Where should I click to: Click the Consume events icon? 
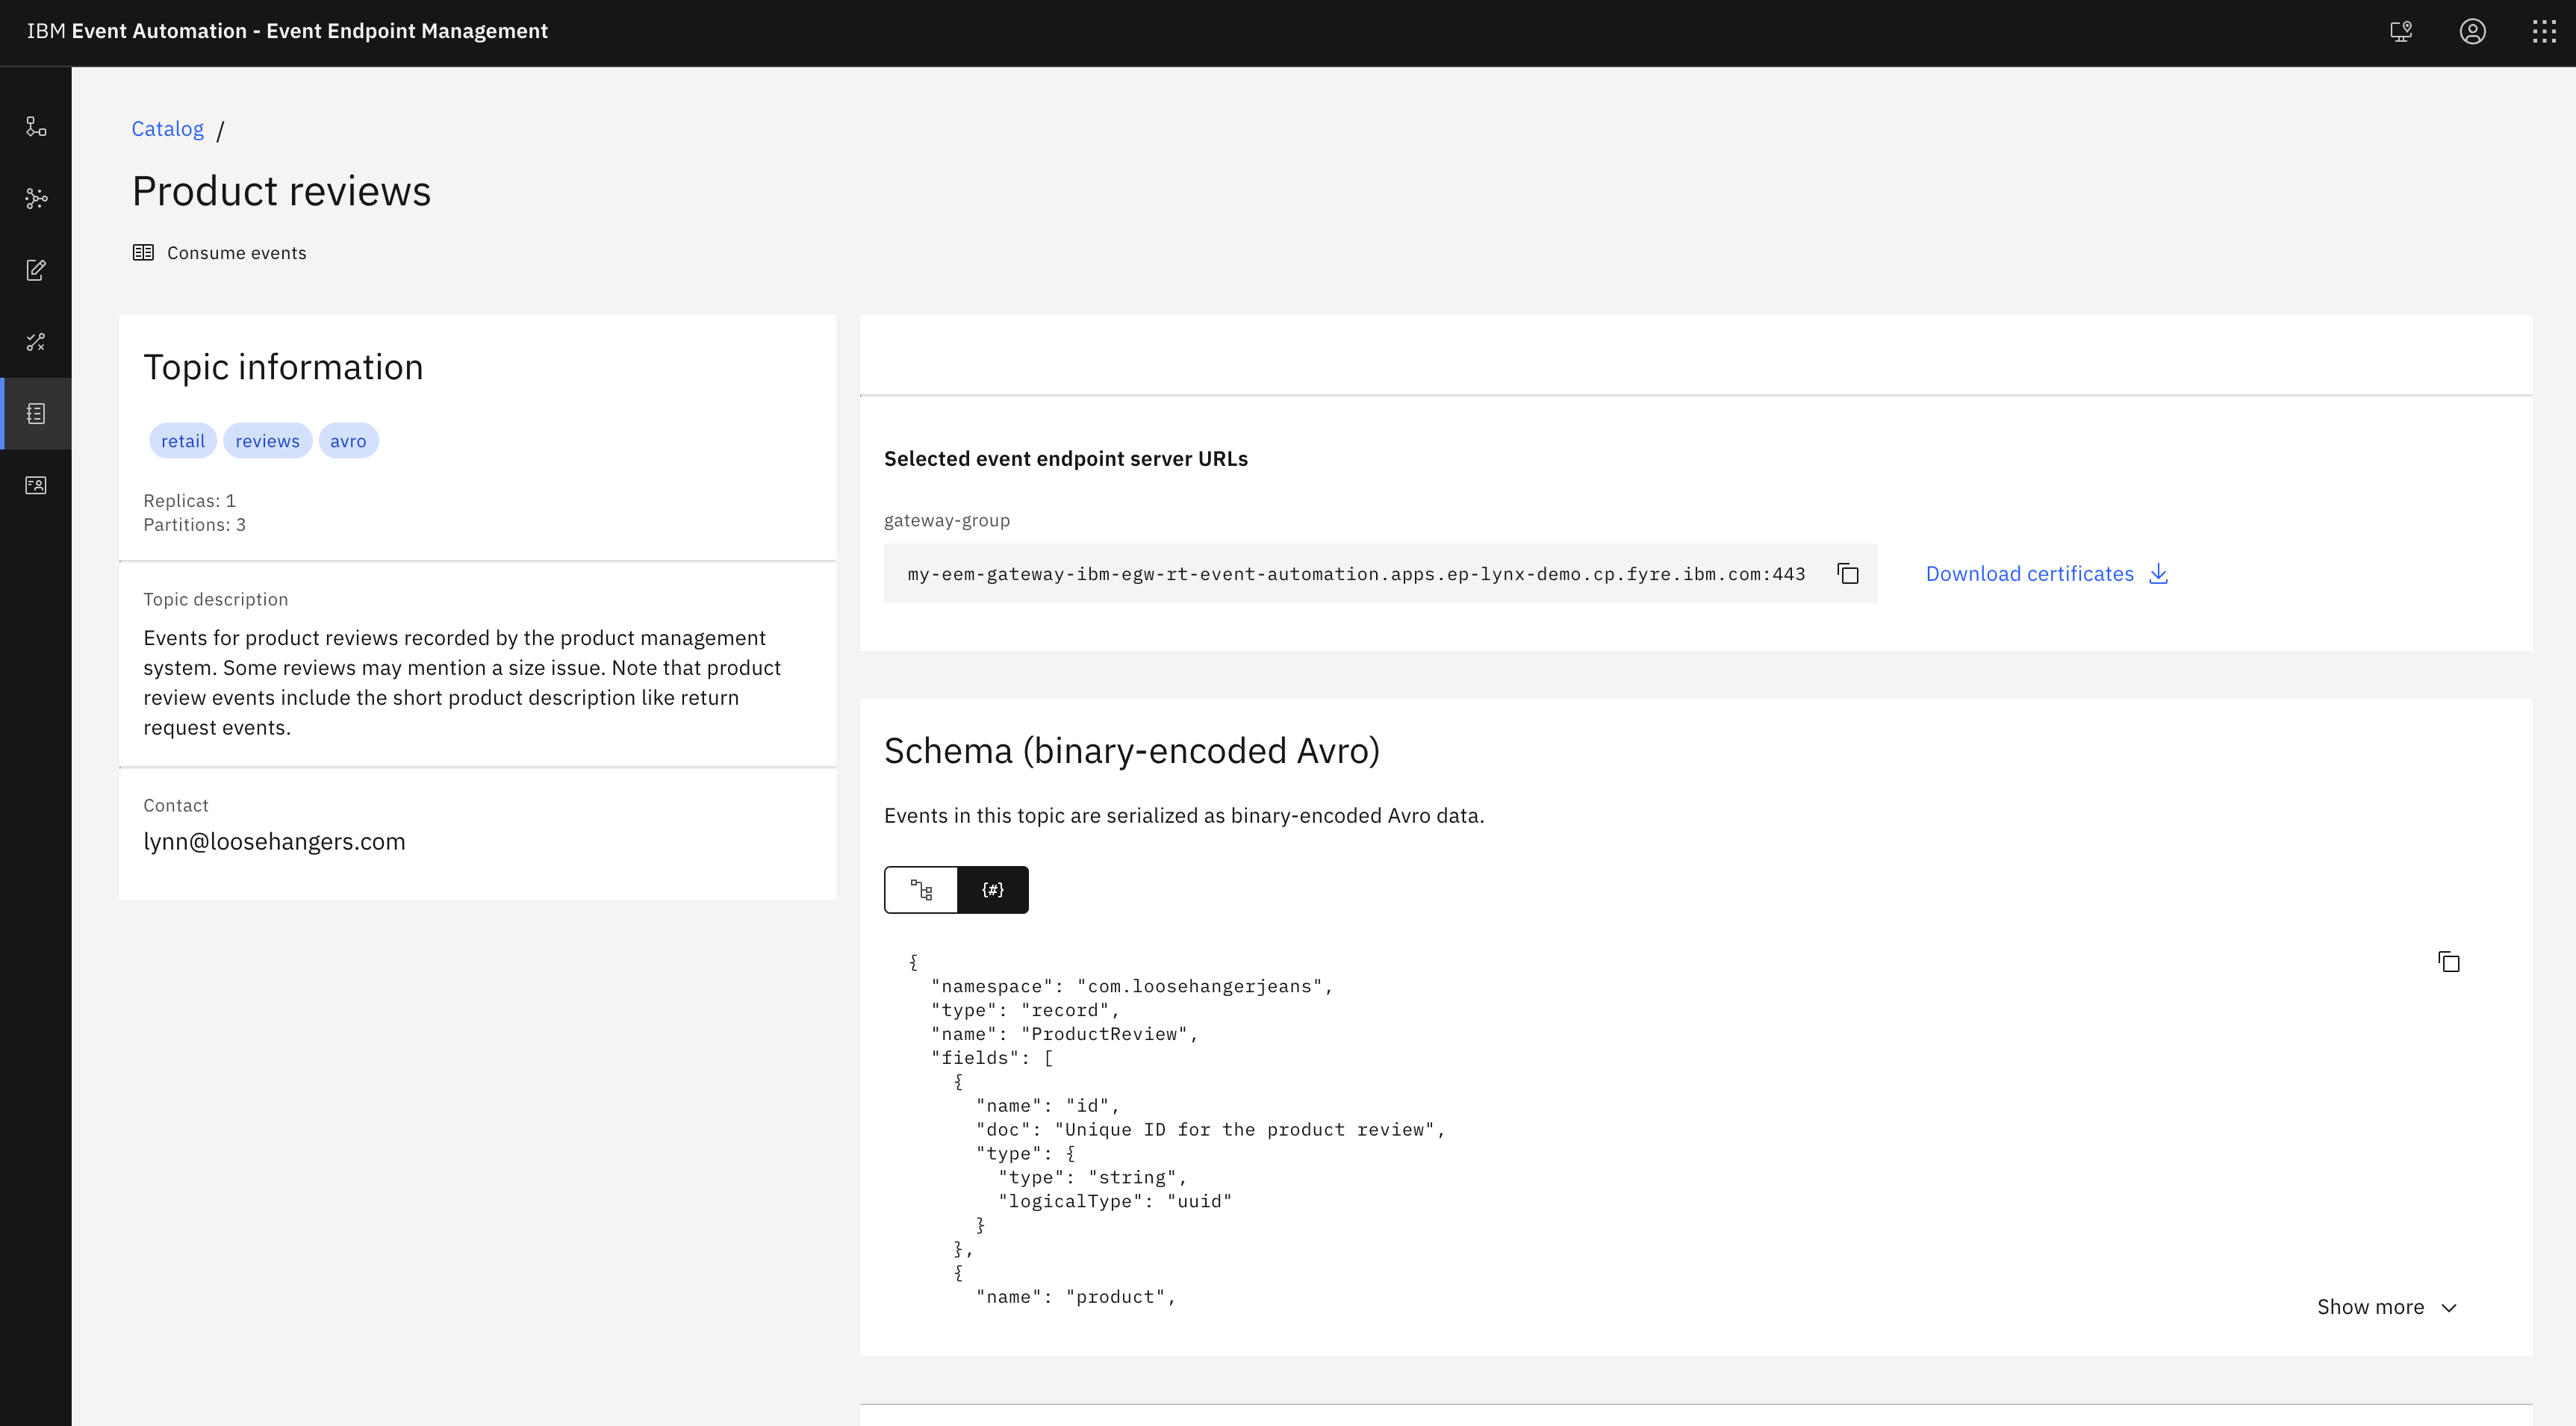click(x=143, y=253)
